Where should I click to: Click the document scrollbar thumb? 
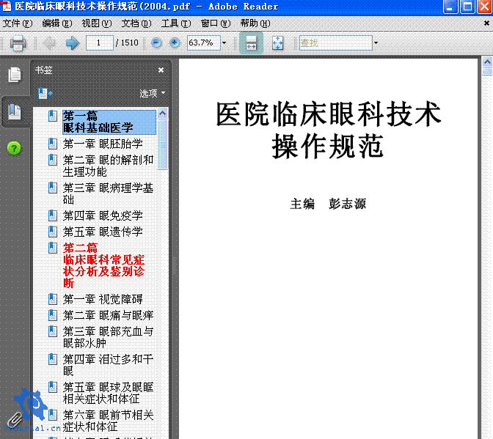coord(487,72)
